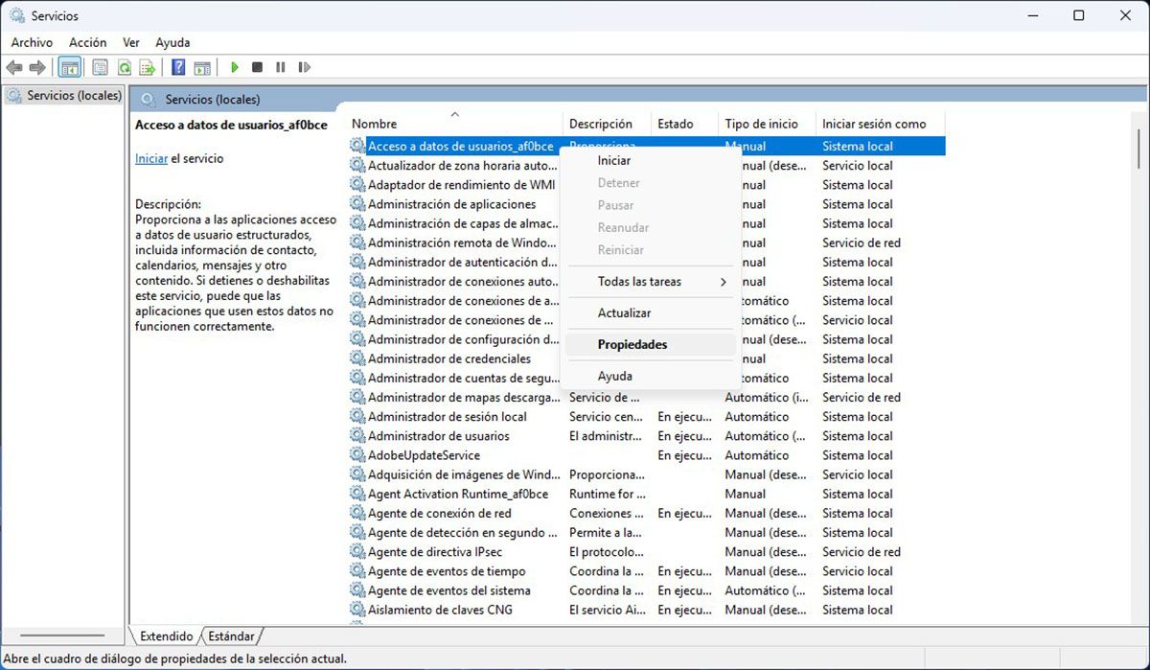The image size is (1150, 670).
Task: Click the Tipo de inicio column header
Action: (768, 124)
